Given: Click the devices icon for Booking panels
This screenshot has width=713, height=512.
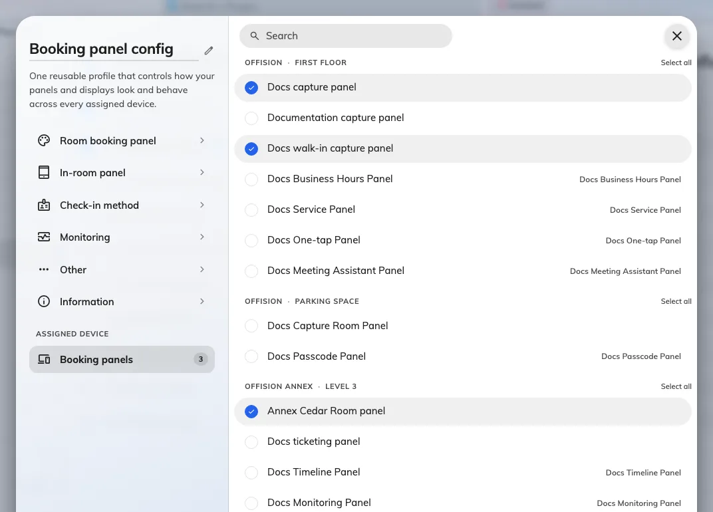Looking at the screenshot, I should point(44,359).
